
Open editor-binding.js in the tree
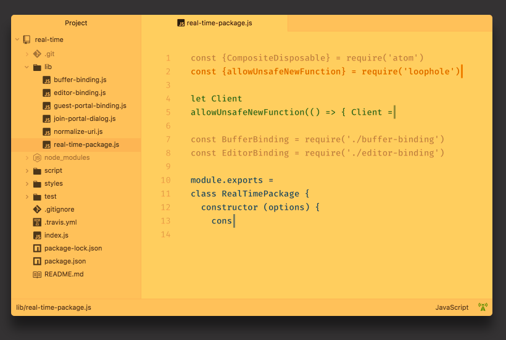[80, 93]
